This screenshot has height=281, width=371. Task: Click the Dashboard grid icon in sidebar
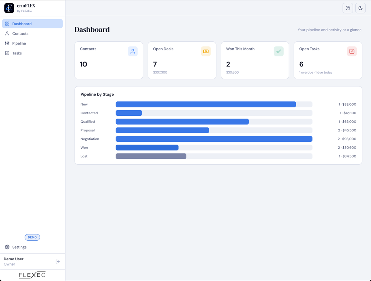pos(7,24)
